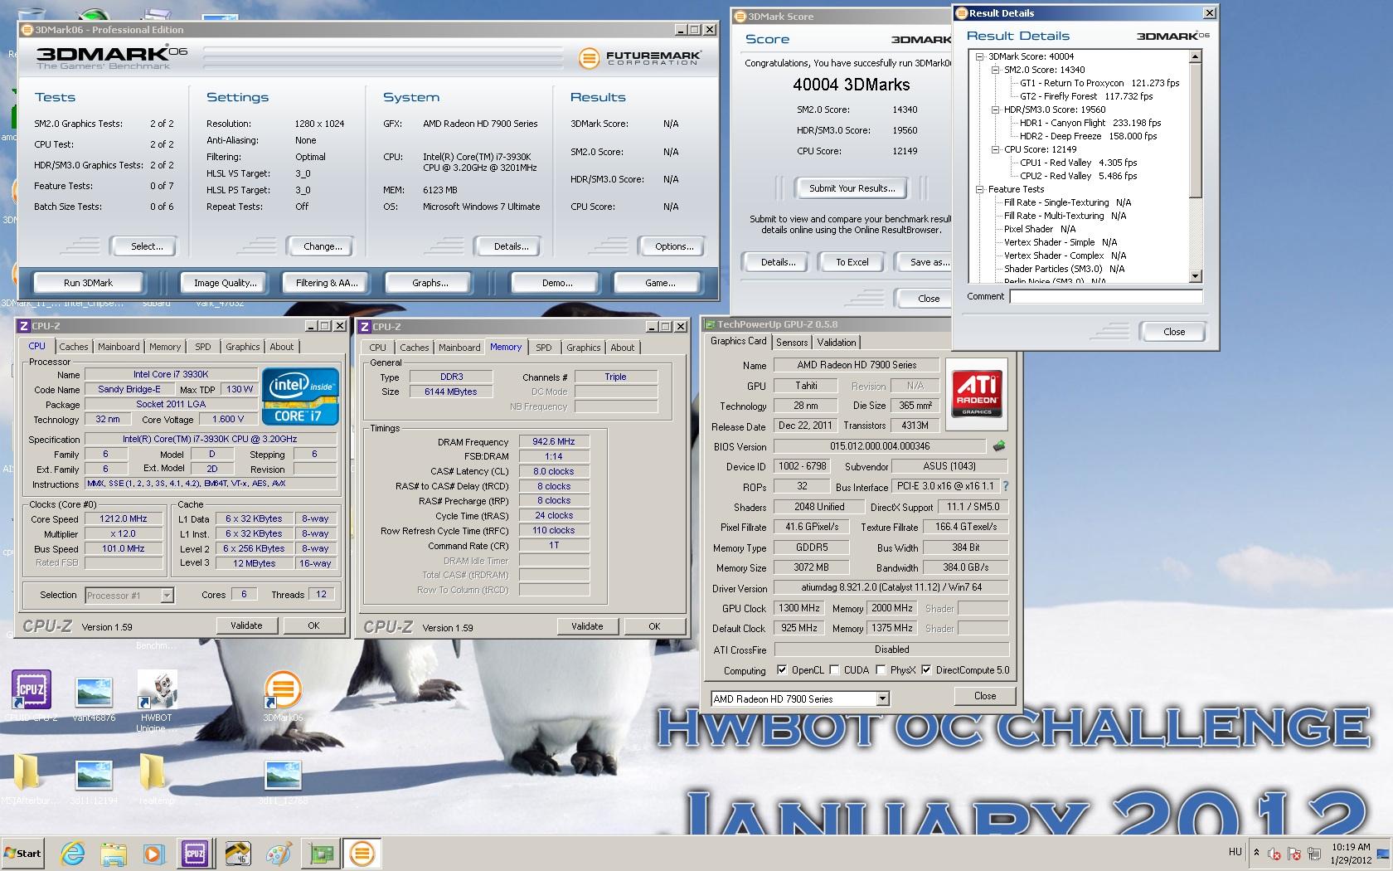The image size is (1393, 871).
Task: Click Change... under Settings in 3DMark06
Action: pyautogui.click(x=323, y=246)
